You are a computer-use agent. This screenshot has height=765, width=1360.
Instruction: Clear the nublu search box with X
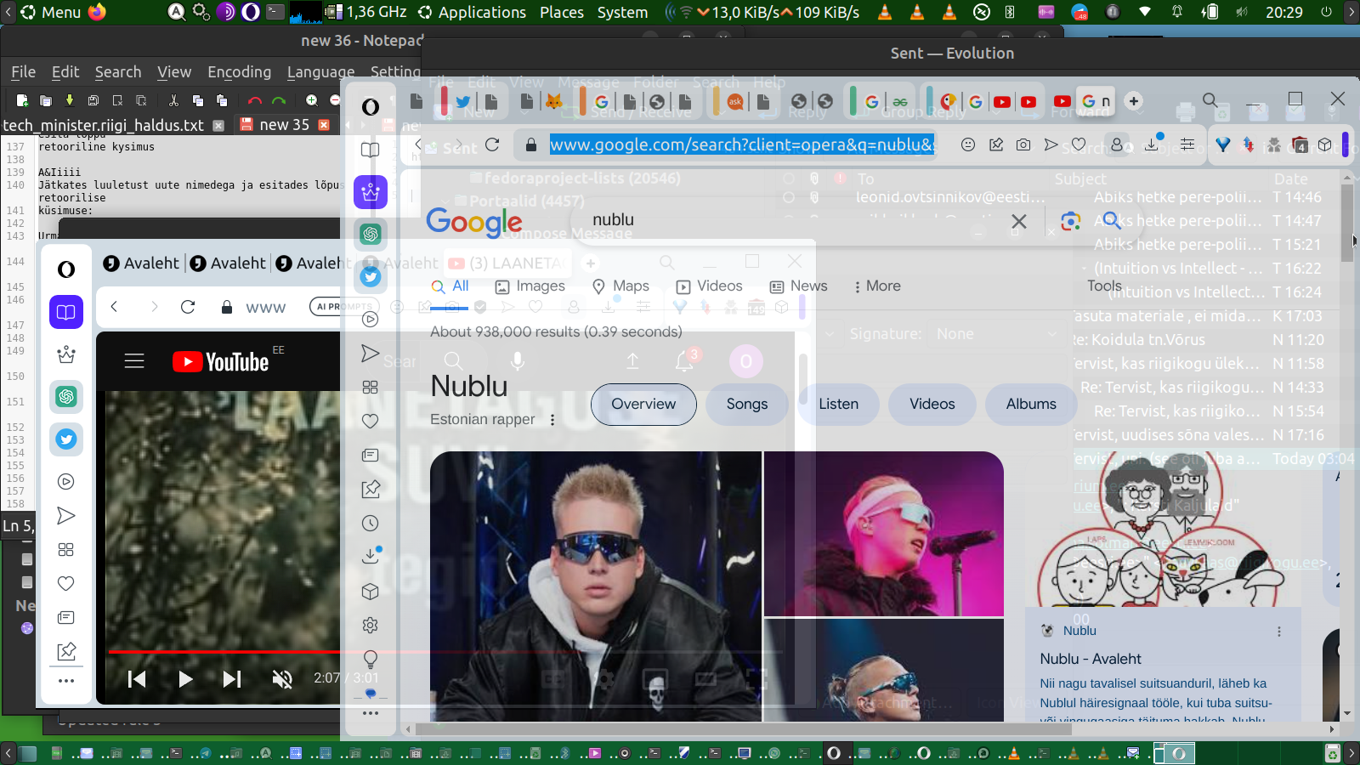tap(1018, 221)
